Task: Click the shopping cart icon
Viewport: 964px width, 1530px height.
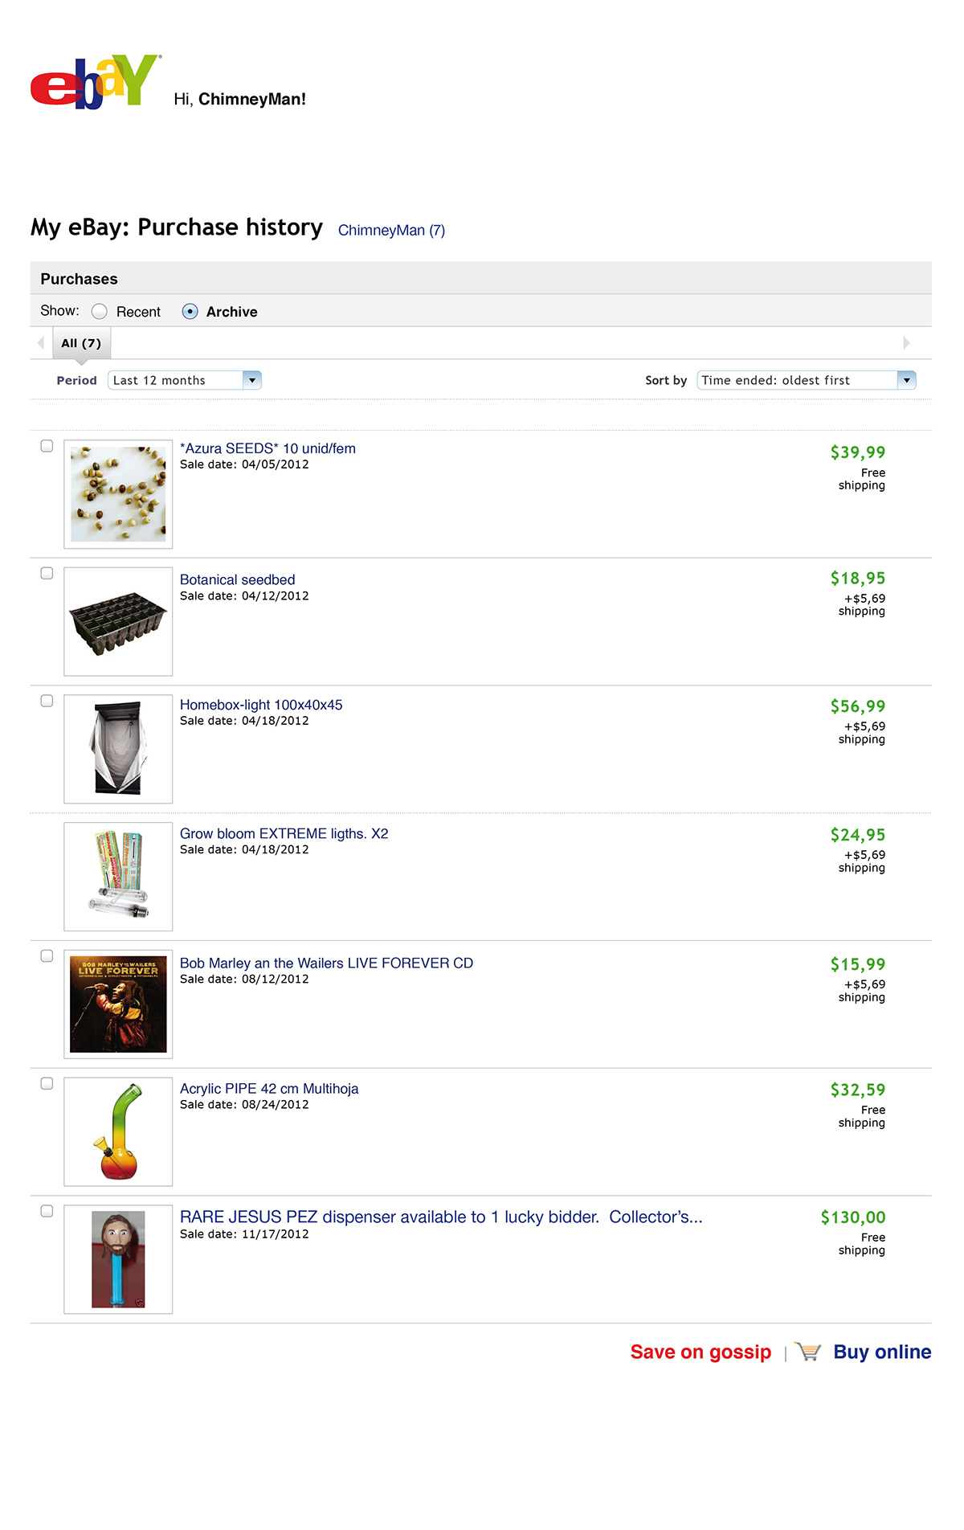Action: pyautogui.click(x=808, y=1352)
